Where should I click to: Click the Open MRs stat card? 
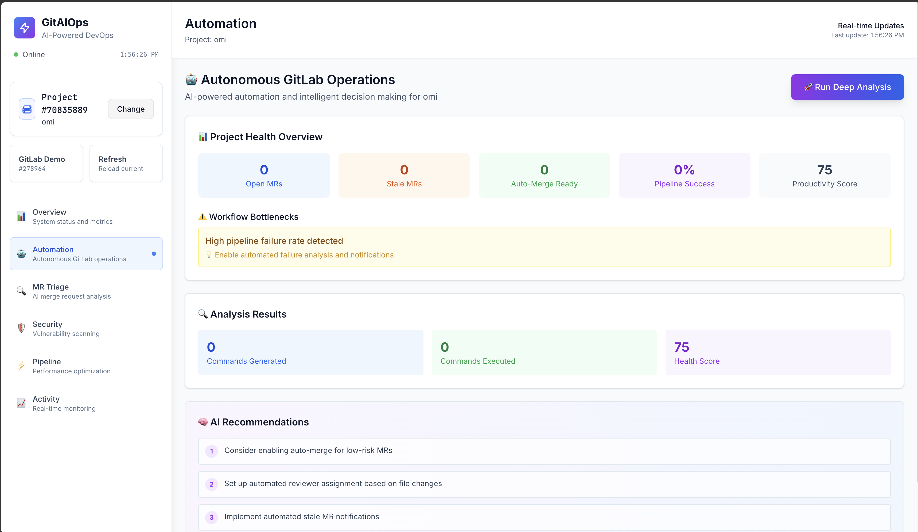click(x=264, y=175)
